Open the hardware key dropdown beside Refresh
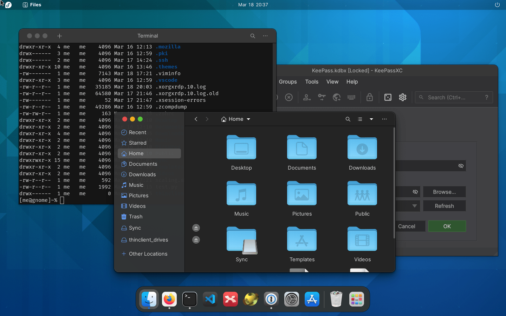506x316 pixels. click(x=415, y=206)
